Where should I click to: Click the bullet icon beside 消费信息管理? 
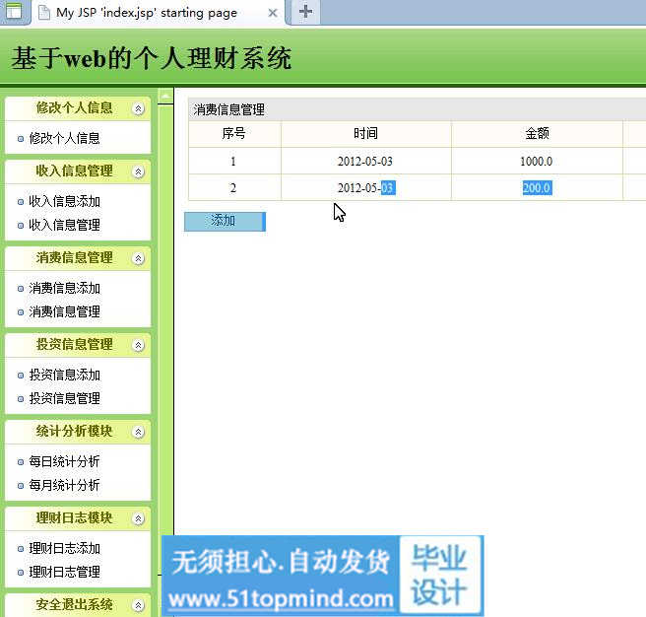tap(21, 312)
